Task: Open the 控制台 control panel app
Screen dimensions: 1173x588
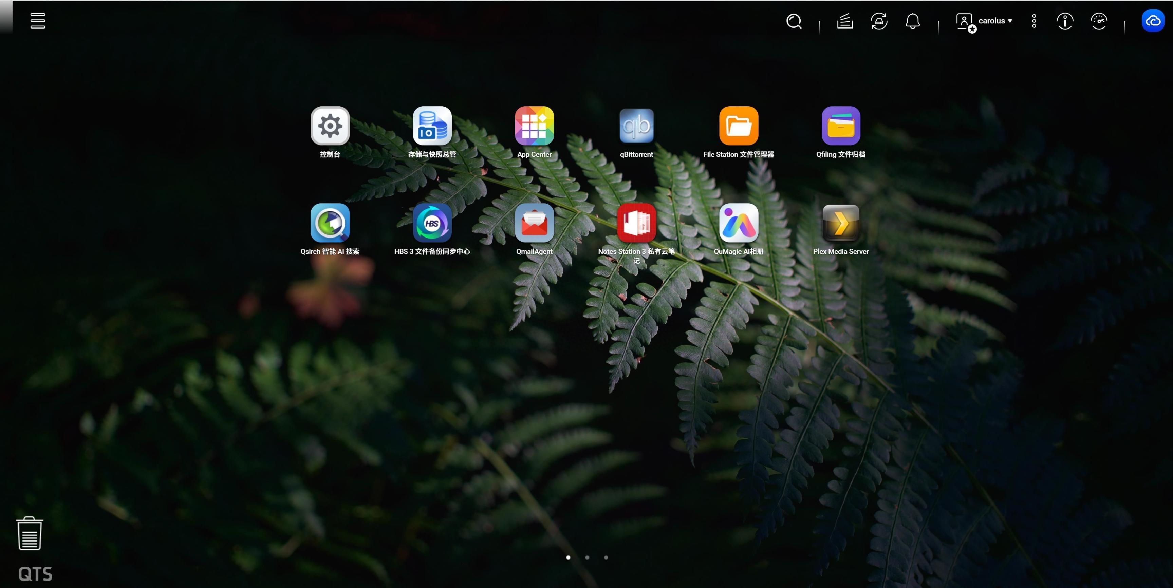Action: point(330,126)
